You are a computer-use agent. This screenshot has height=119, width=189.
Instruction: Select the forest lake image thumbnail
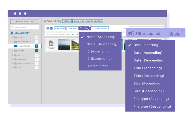[x=64, y=44]
